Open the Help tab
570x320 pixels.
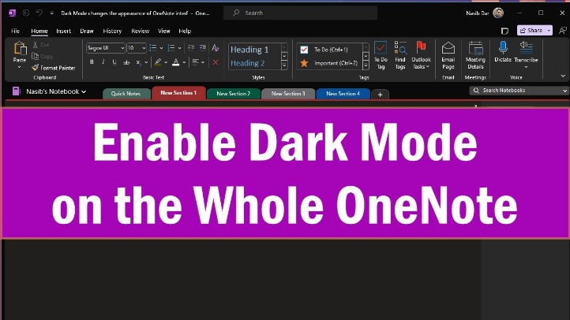185,32
